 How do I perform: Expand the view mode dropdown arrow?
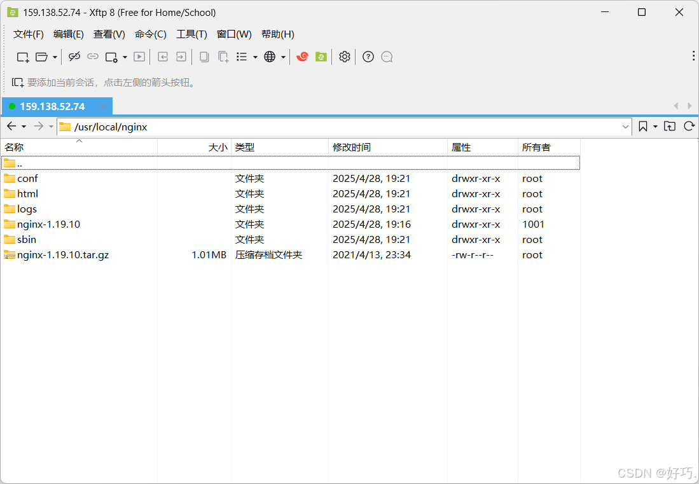[255, 57]
